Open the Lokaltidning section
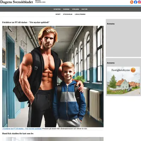 coord(80,14)
